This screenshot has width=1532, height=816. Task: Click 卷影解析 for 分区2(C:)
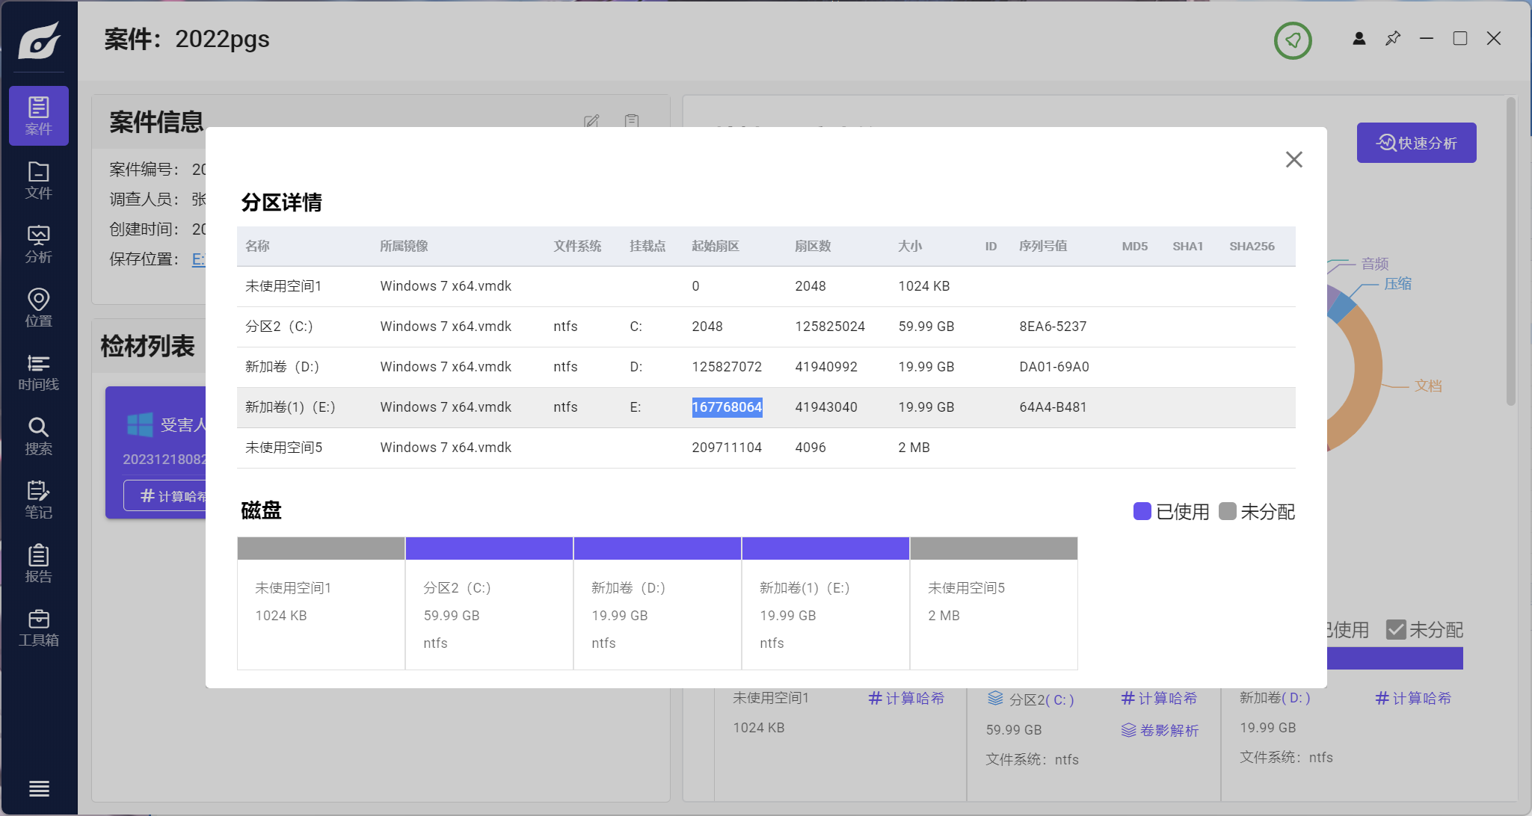click(1160, 730)
